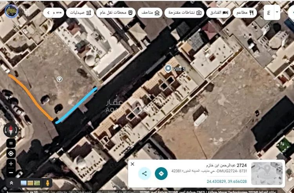Click the Villa 5 map pin
The image size is (294, 193).
click(x=168, y=69)
